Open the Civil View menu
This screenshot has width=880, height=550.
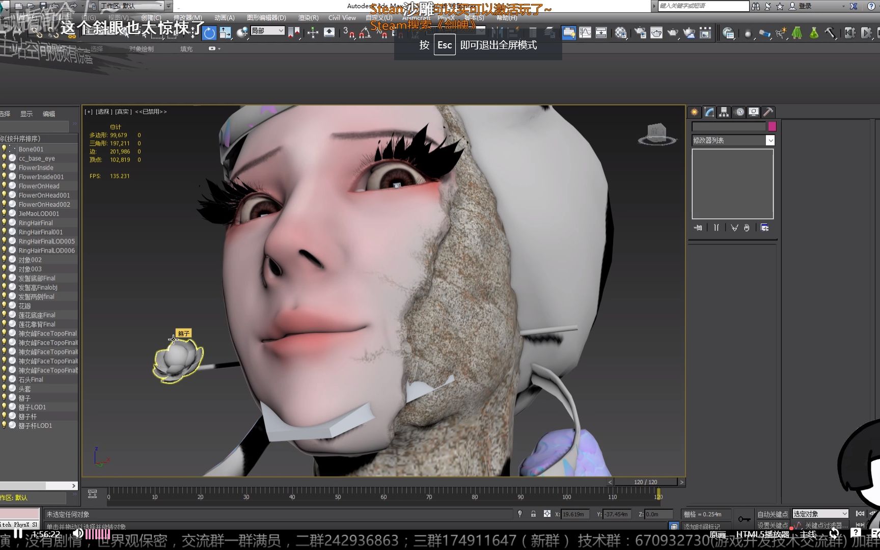tap(342, 18)
